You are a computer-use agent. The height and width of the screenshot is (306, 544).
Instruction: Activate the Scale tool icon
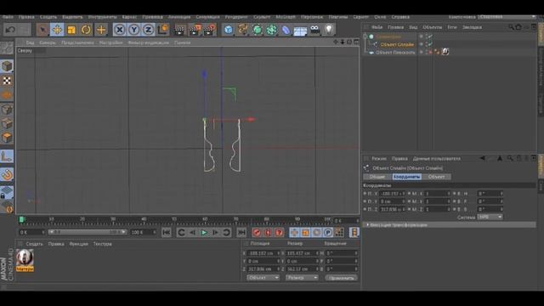[71, 30]
